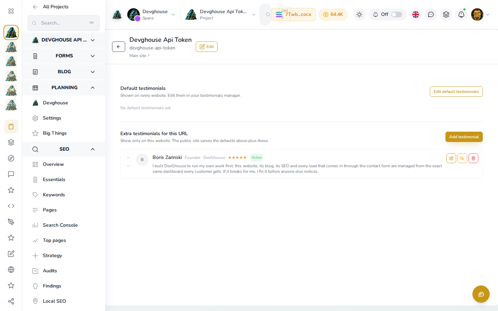Screen dimensions: 498x311
Task: Open user avatar menu
Action: point(480,15)
